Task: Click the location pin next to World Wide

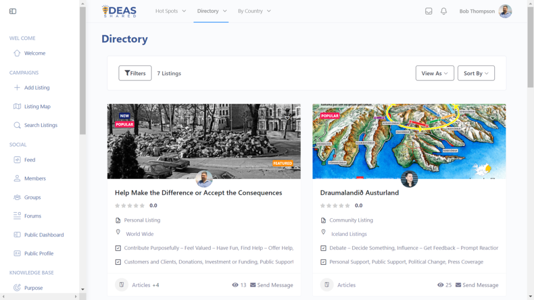Action: coord(118,232)
